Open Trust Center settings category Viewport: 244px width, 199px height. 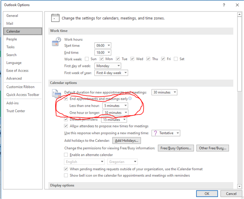pyautogui.click(x=16, y=111)
